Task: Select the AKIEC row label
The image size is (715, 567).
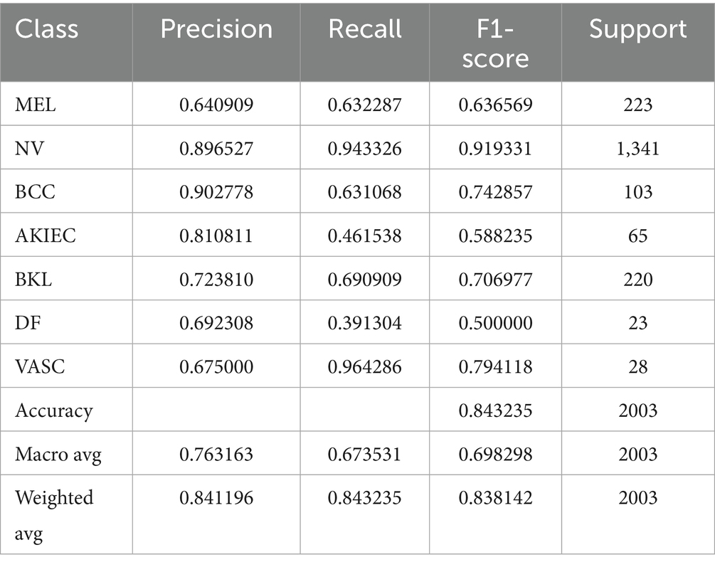Action: coord(44,235)
